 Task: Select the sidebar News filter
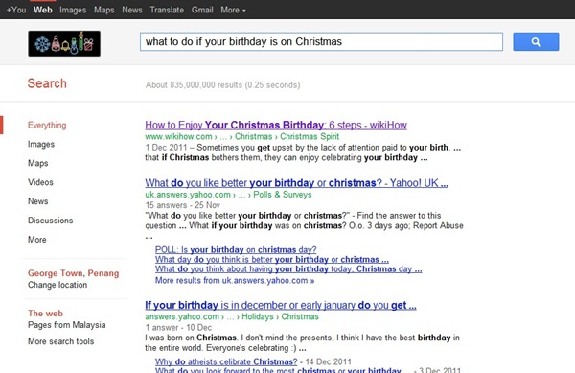tap(37, 201)
